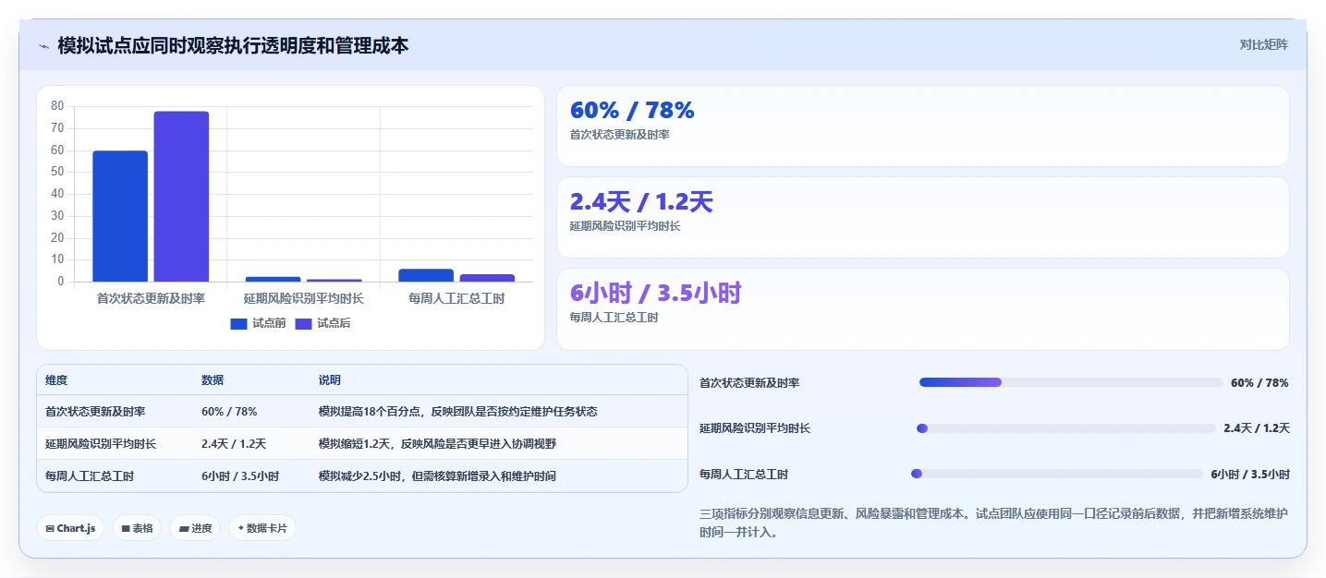Click the 进度 tag chip
This screenshot has height=578, width=1326.
point(195,528)
